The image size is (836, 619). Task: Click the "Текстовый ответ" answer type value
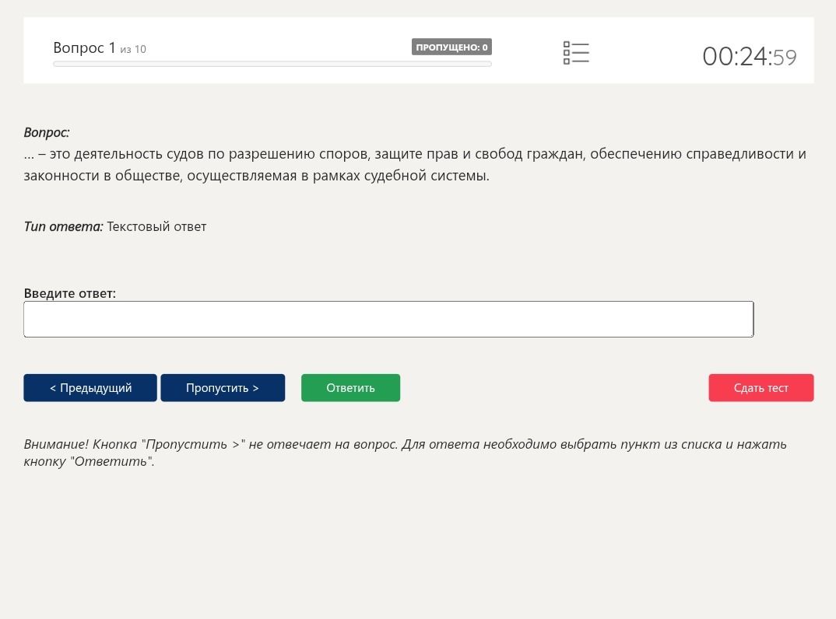[156, 227]
